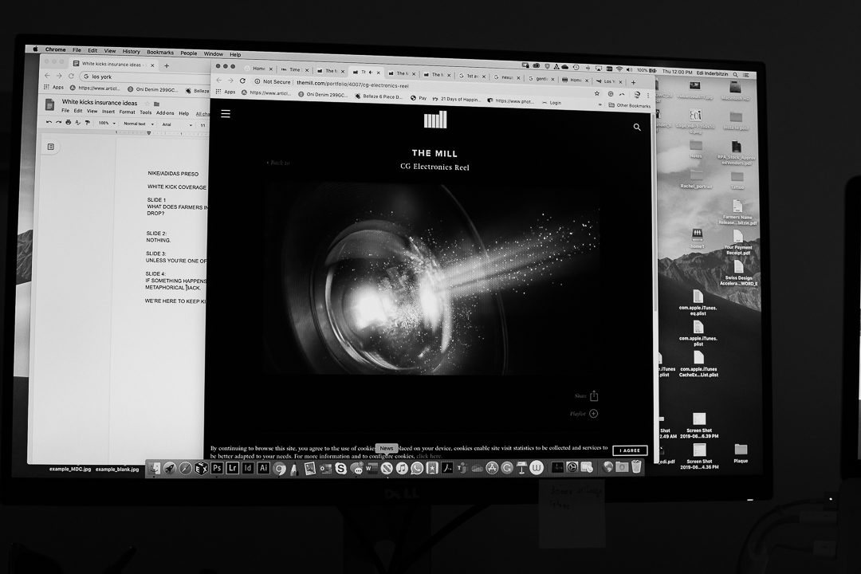This screenshot has height=574, width=861.
Task: Select Rachel_portrait file on desktop
Action: point(696,179)
